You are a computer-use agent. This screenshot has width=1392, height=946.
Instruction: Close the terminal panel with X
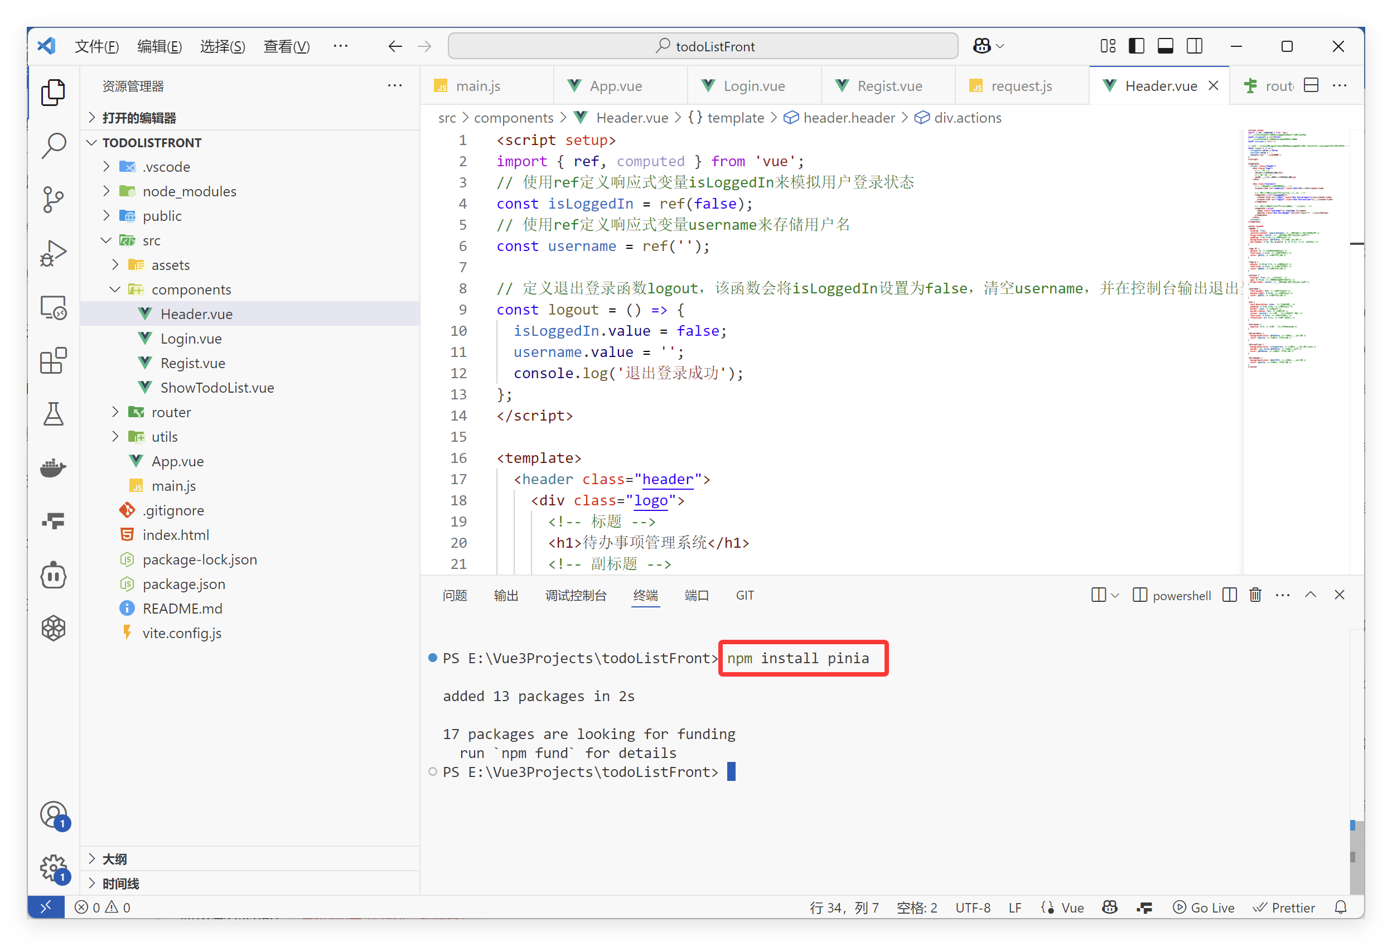click(1339, 595)
